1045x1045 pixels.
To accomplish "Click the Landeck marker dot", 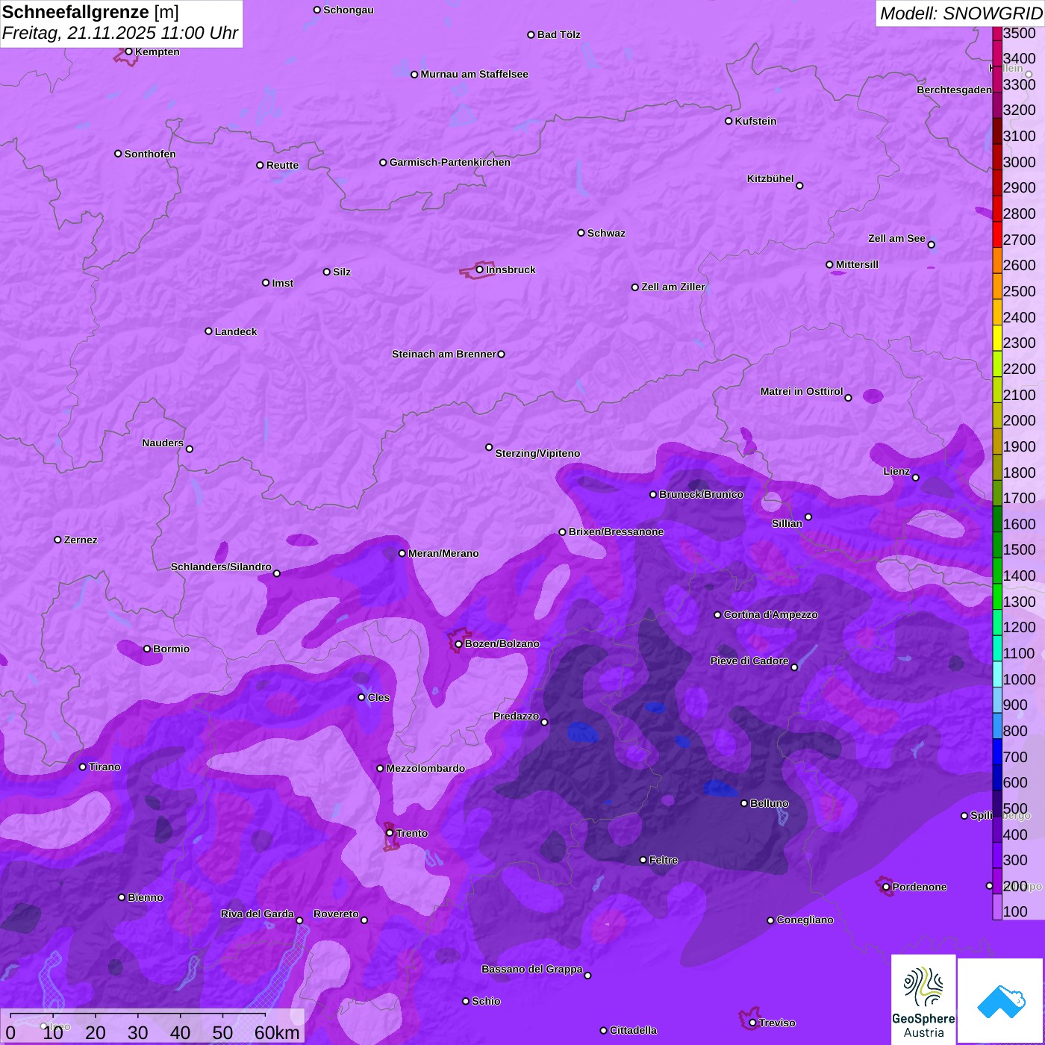I will point(208,331).
